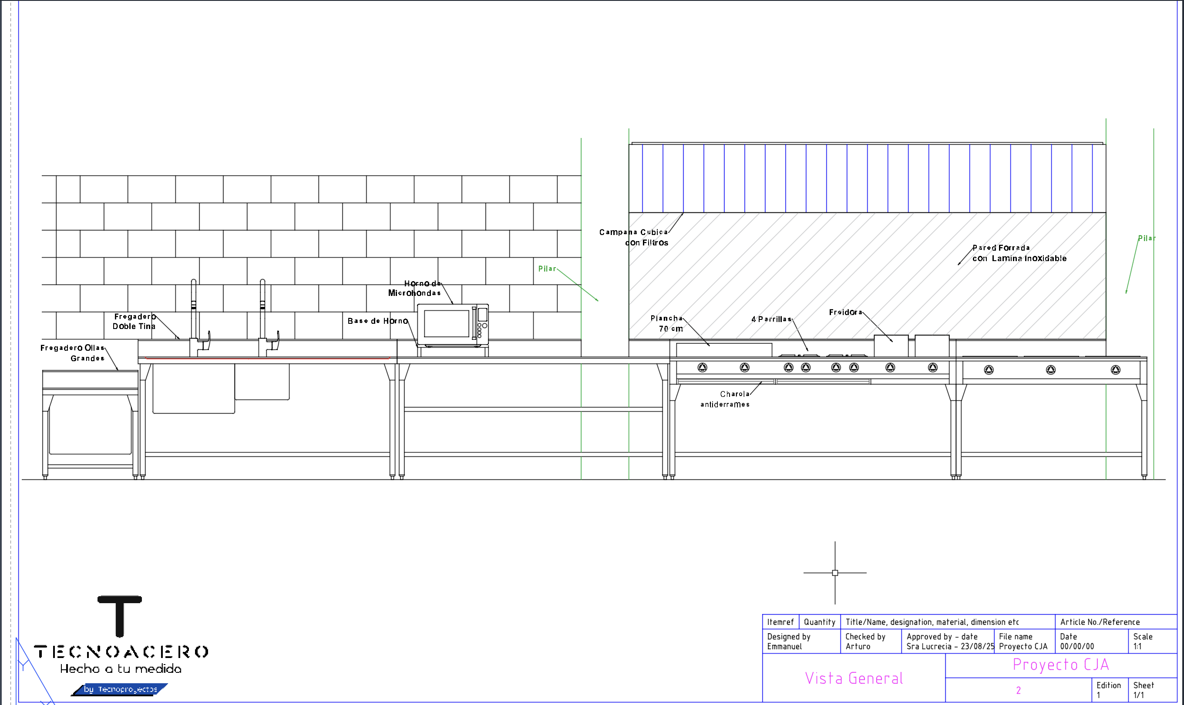
Task: Select the 'Fregadero Ollas Grandes' label
Action: (73, 353)
